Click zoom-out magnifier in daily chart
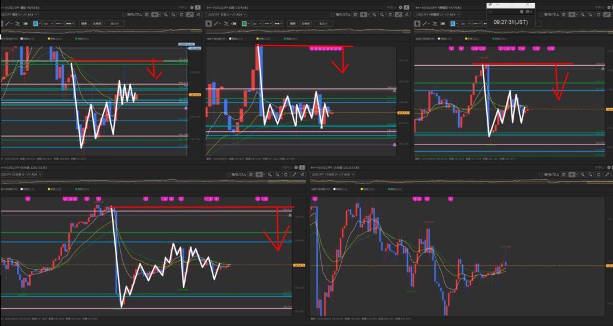The height and width of the screenshot is (326, 613). pos(382,14)
